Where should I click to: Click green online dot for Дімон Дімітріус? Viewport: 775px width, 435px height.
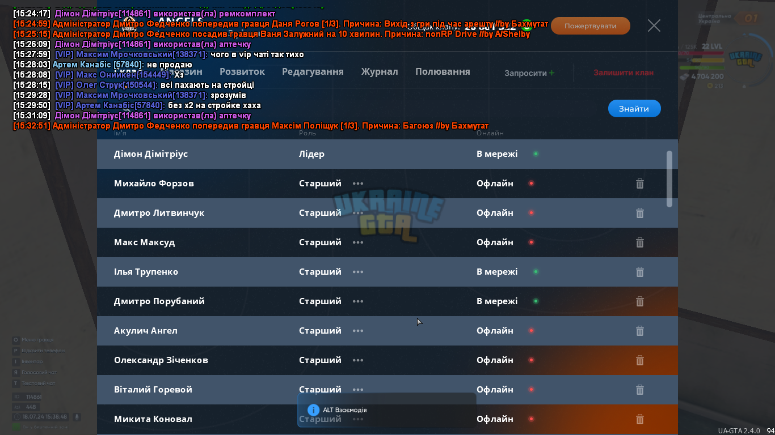536,154
